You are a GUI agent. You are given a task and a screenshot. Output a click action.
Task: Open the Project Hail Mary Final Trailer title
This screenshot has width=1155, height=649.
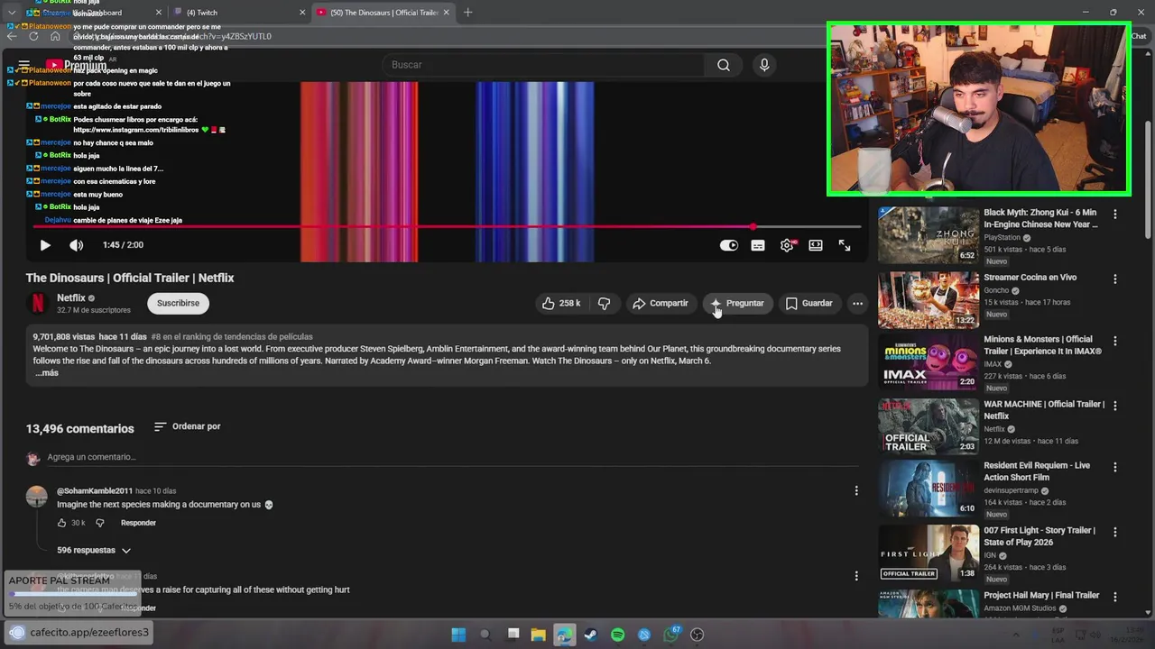(1041, 596)
